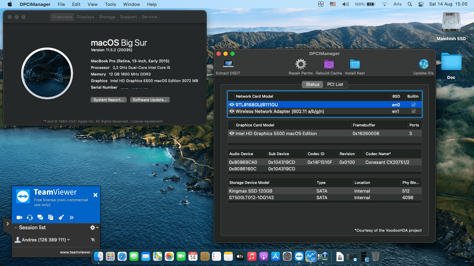Click the Update IDs globe icon

coord(423,64)
